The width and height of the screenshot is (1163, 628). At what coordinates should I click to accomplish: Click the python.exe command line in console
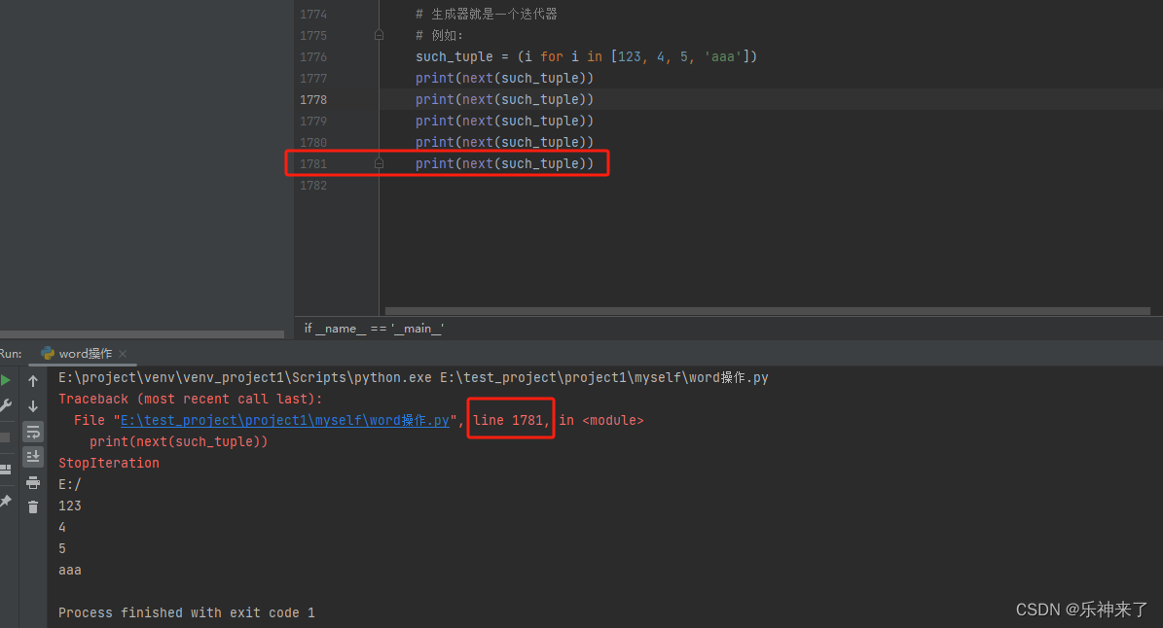click(x=413, y=377)
